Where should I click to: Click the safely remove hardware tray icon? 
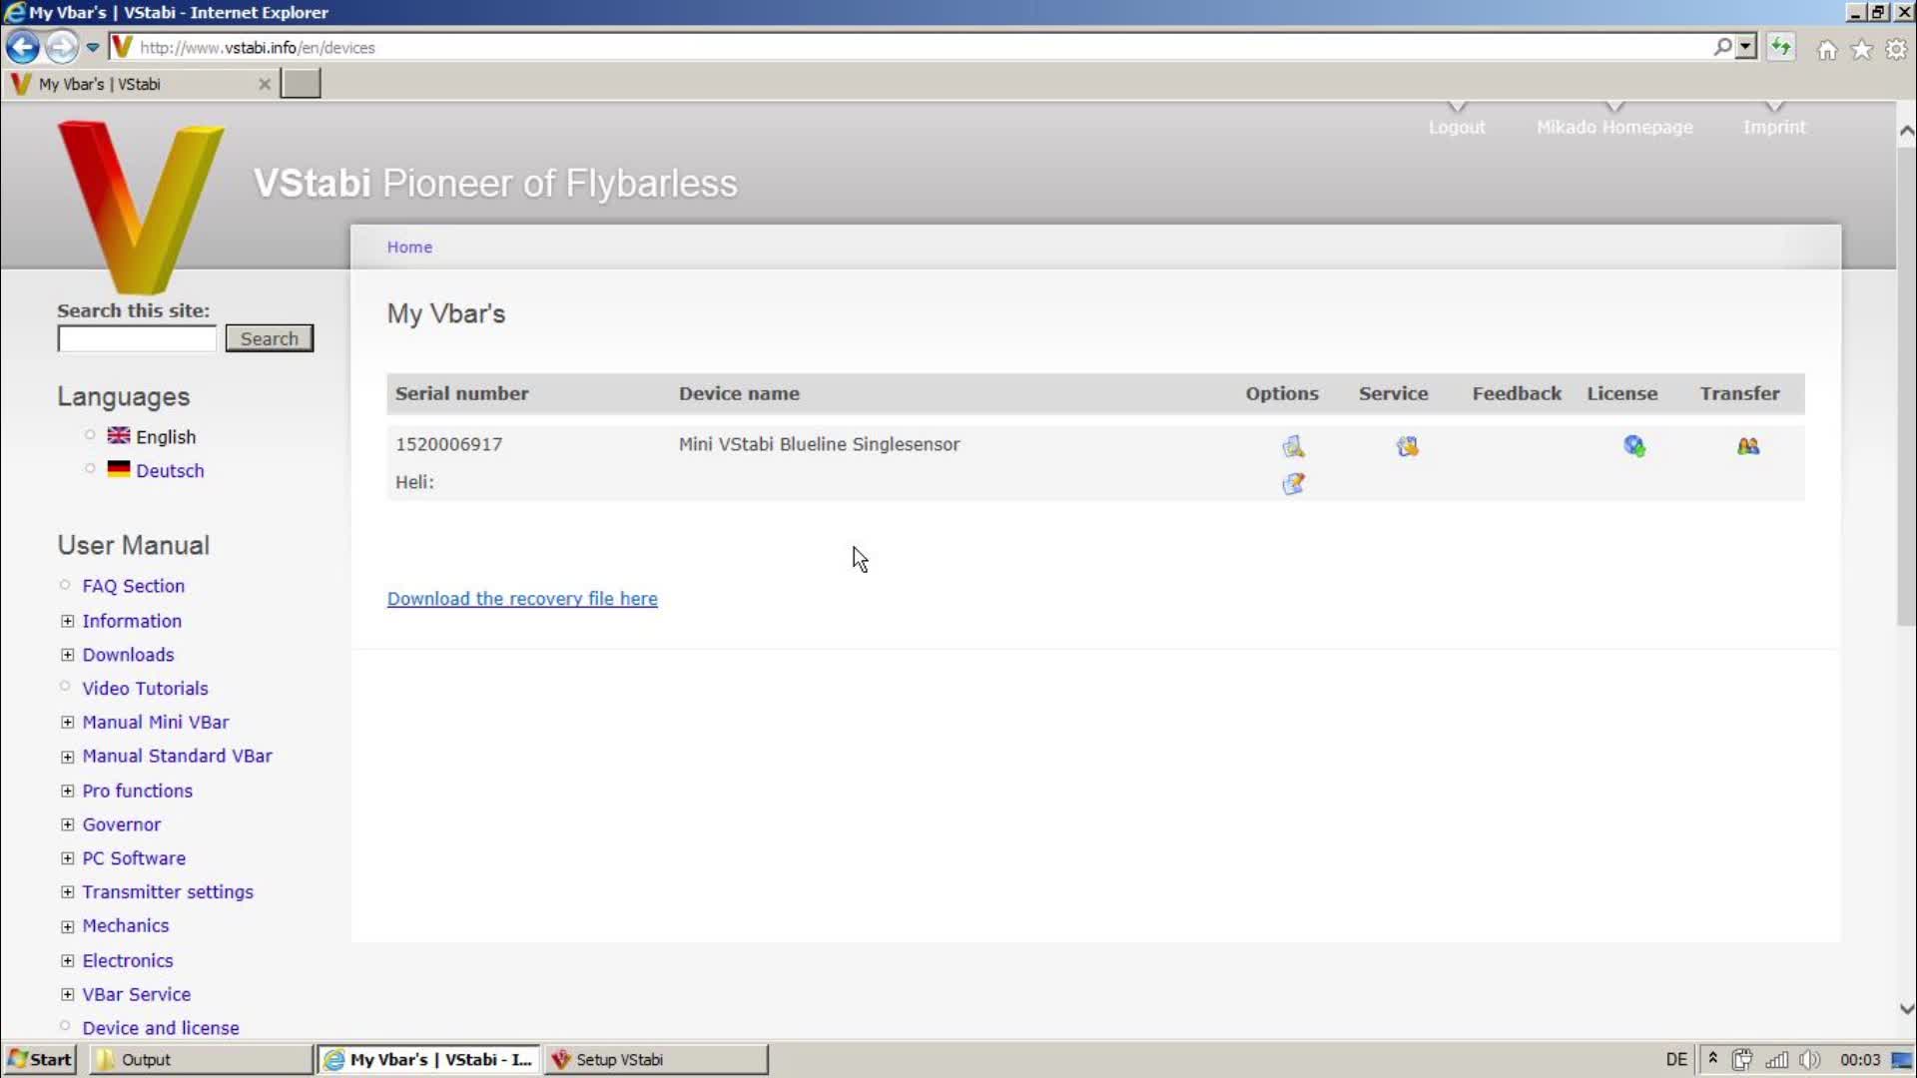pos(1743,1060)
